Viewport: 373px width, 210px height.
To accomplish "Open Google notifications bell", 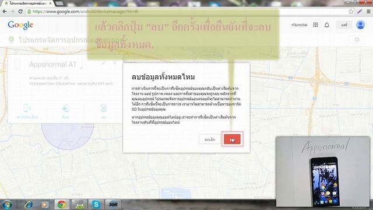I will [327, 25].
